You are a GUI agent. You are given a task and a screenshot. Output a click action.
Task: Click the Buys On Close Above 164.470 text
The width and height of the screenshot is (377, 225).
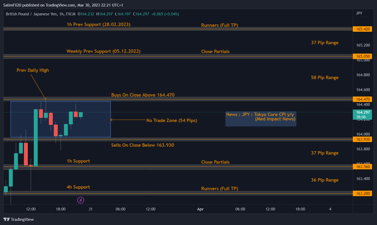(x=143, y=95)
